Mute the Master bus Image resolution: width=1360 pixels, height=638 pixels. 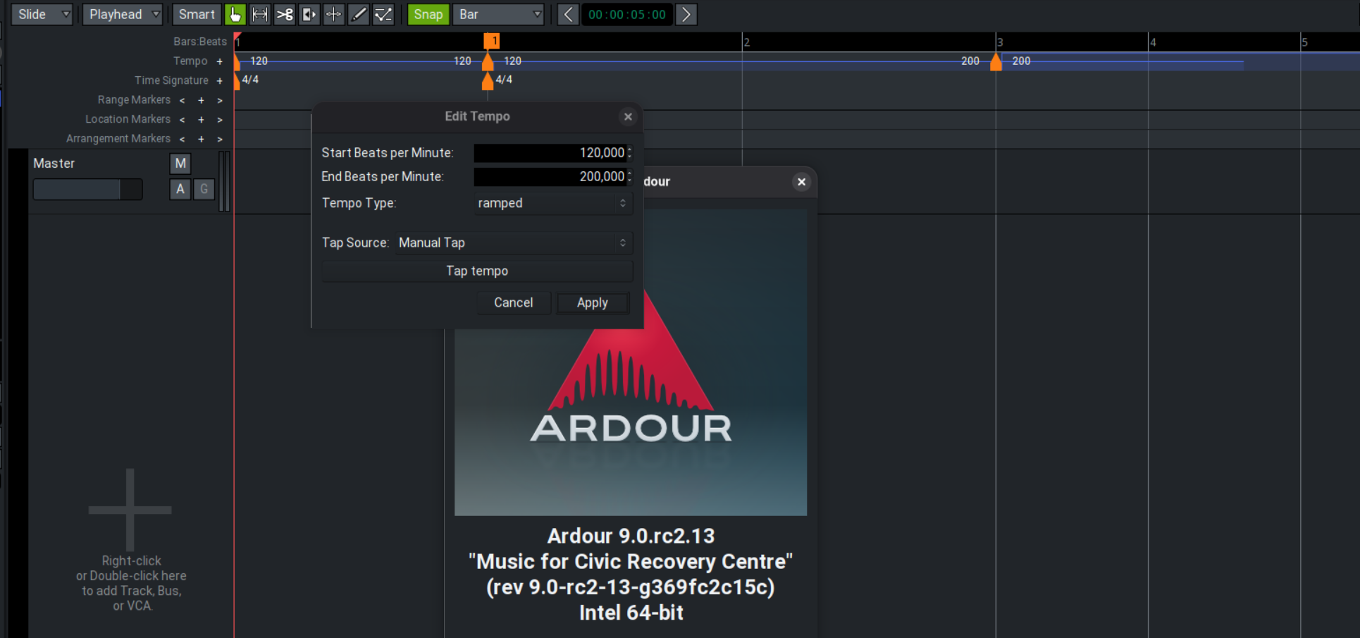coord(180,164)
